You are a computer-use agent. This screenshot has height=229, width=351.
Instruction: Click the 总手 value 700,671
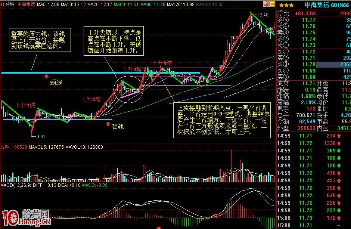click(306, 115)
